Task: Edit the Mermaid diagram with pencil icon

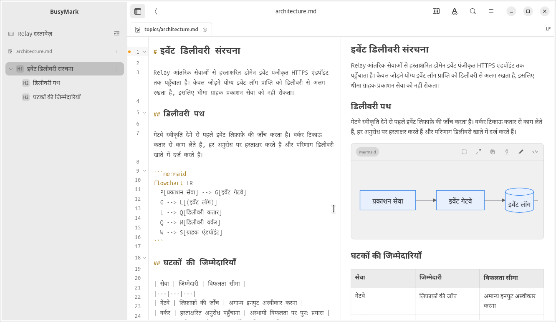Action: 521,152
